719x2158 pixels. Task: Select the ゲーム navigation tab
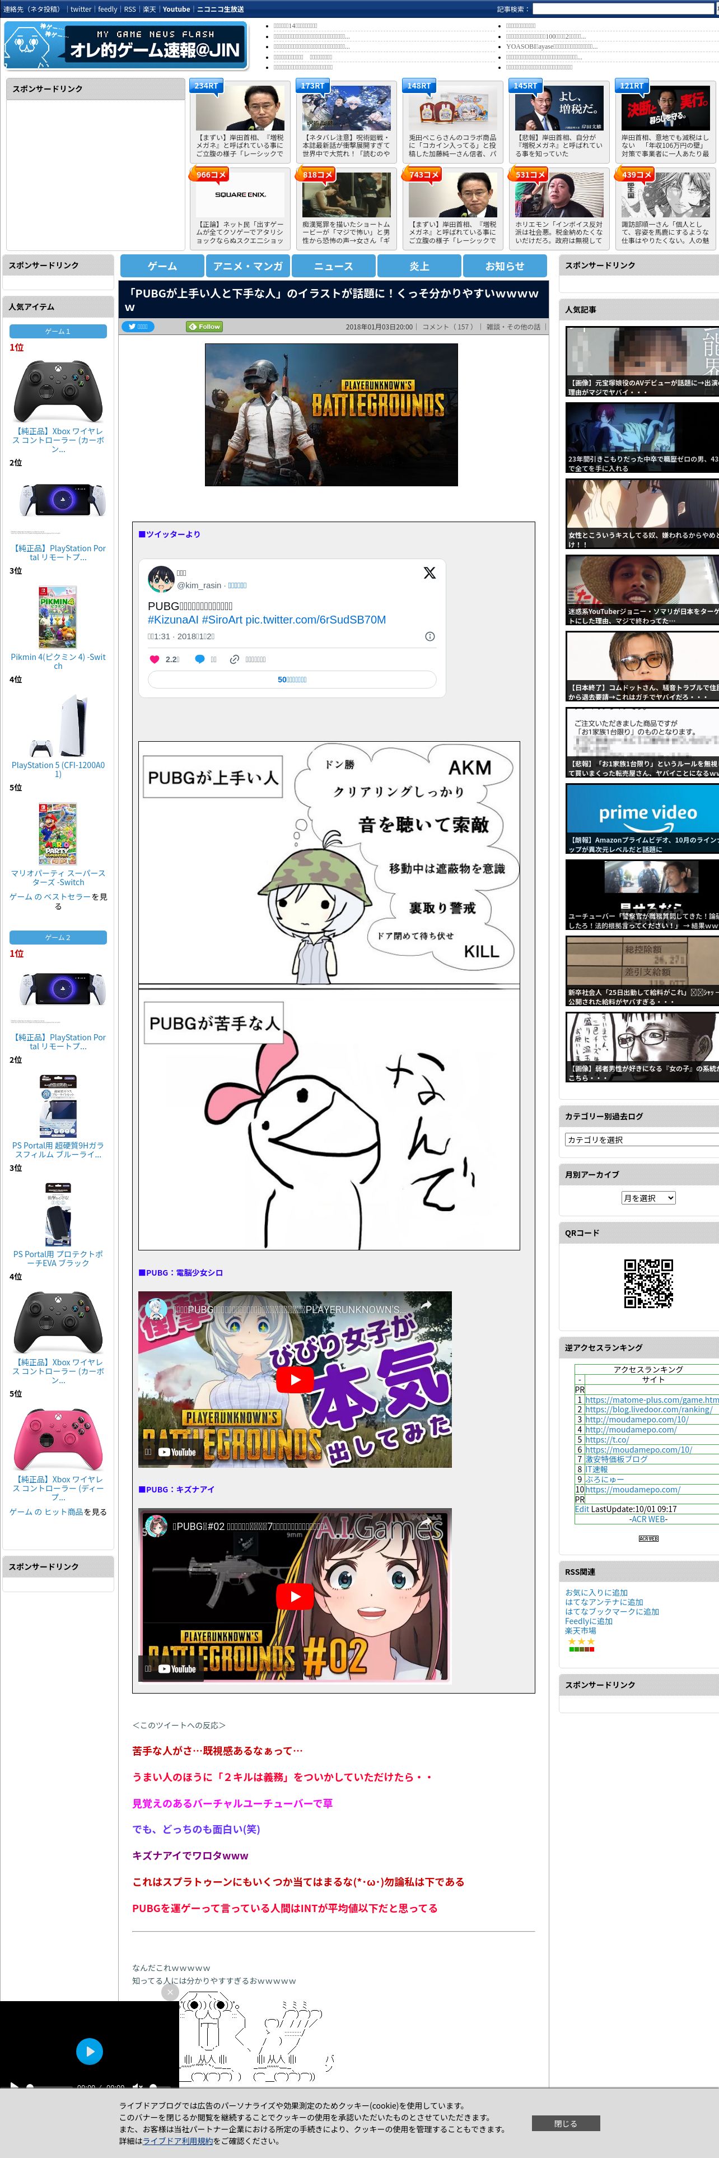point(162,267)
